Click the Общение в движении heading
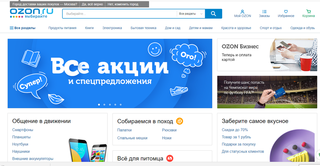 41,121
